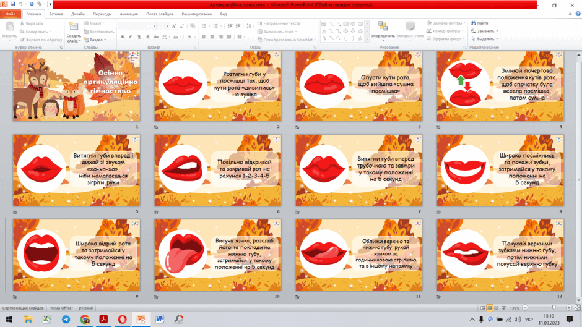The height and width of the screenshot is (327, 582).
Task: Open the Выделить dropdown
Action: coord(484,39)
